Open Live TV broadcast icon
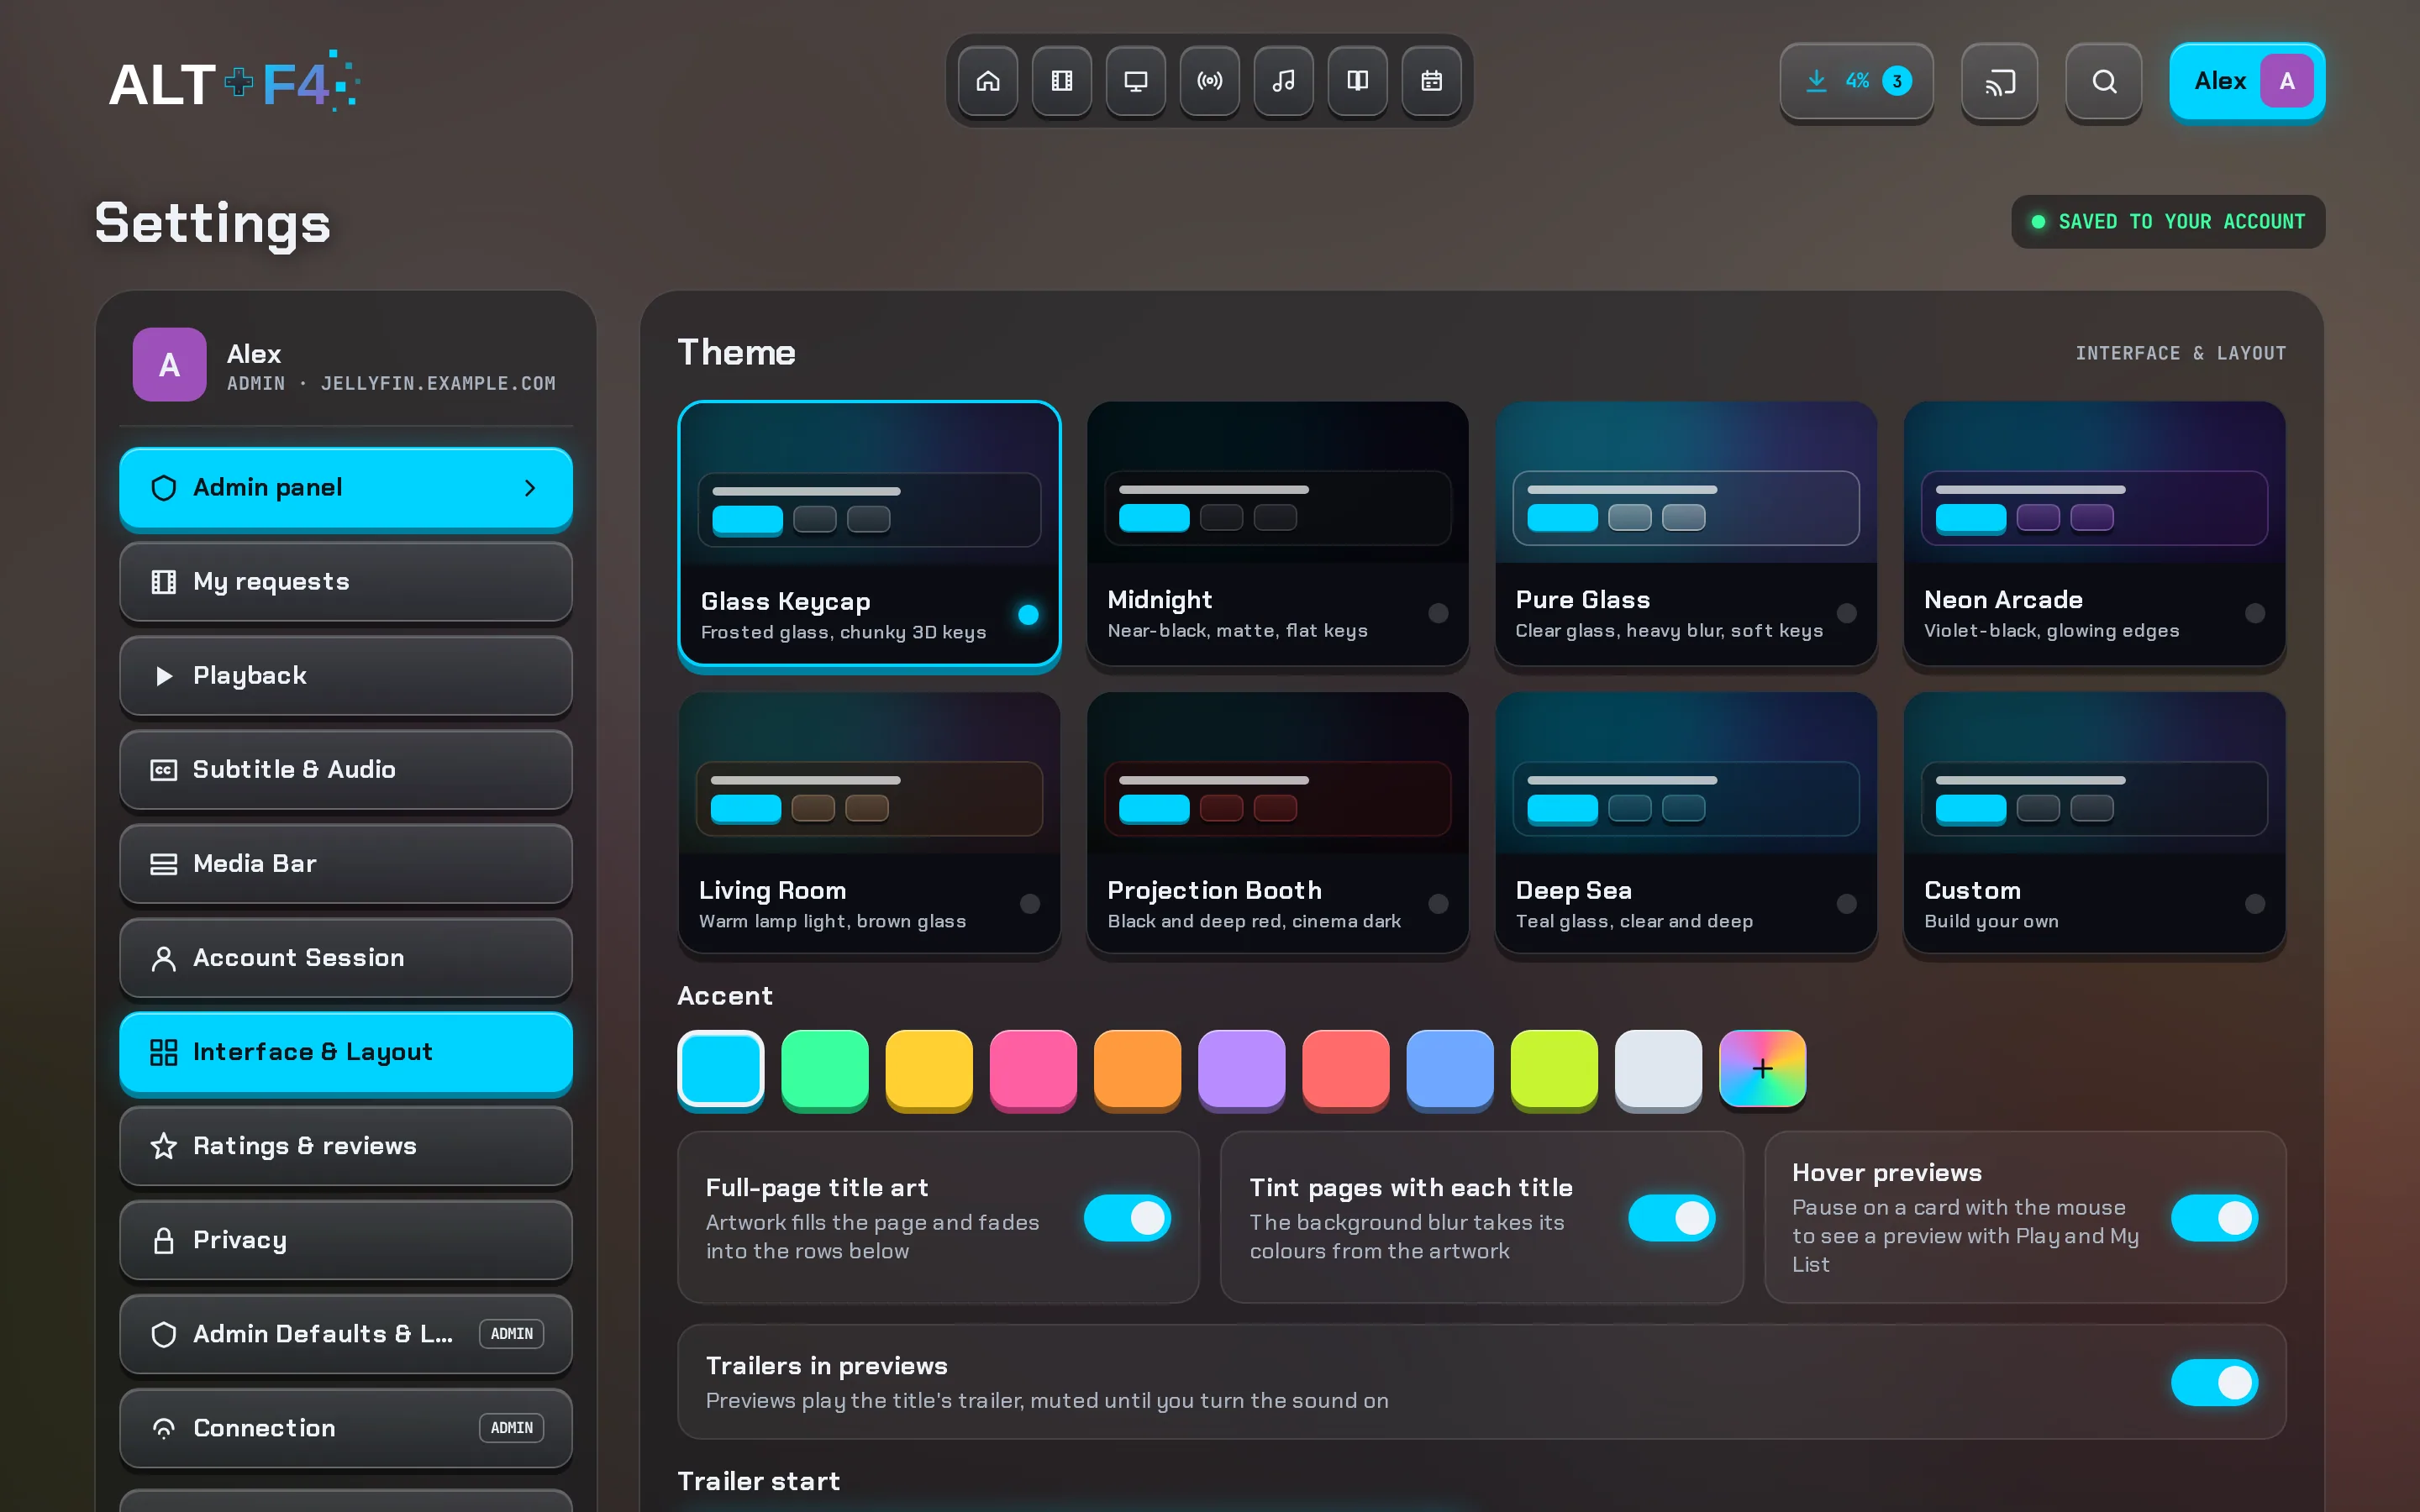Image resolution: width=2420 pixels, height=1512 pixels. tap(1209, 81)
